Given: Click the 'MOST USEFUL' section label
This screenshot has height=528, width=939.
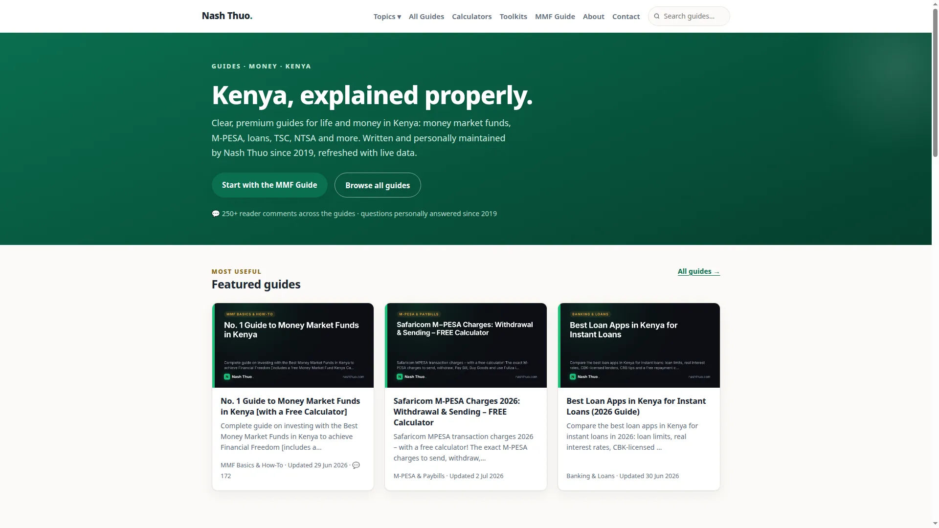Looking at the screenshot, I should click(236, 271).
